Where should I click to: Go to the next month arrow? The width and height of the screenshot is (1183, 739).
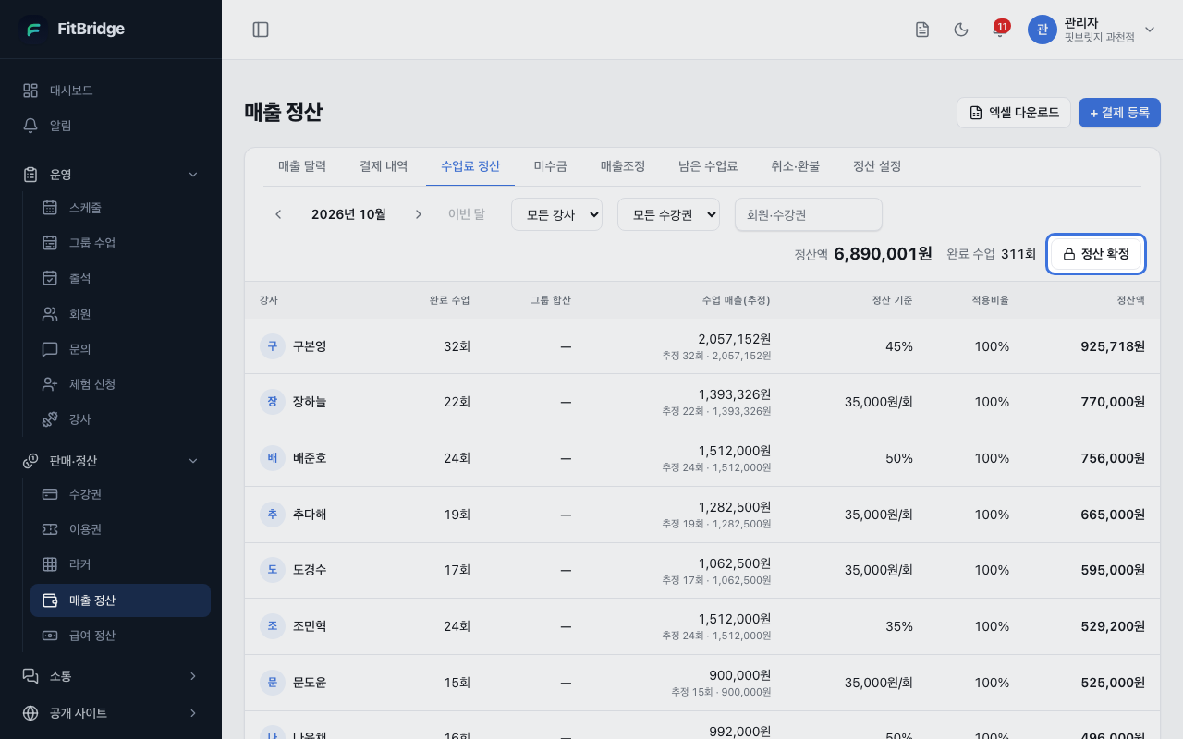[419, 214]
